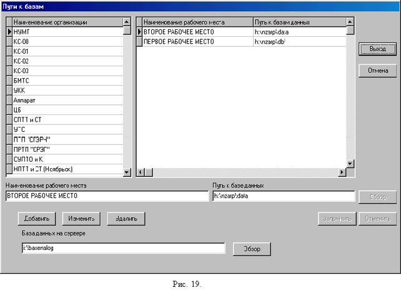Select organization row КС-02
401x295 pixels.
point(68,61)
